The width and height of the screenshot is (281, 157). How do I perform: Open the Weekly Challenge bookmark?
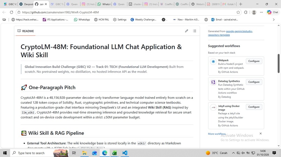click(143, 20)
